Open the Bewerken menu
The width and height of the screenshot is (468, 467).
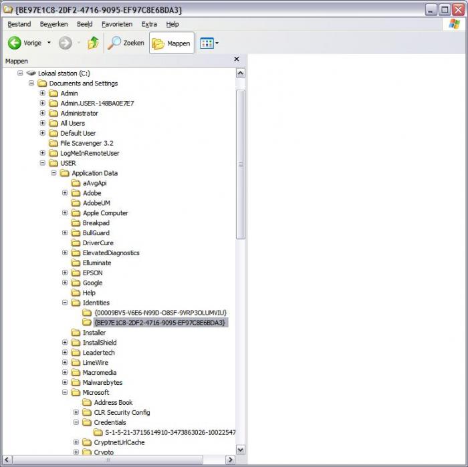(x=53, y=24)
